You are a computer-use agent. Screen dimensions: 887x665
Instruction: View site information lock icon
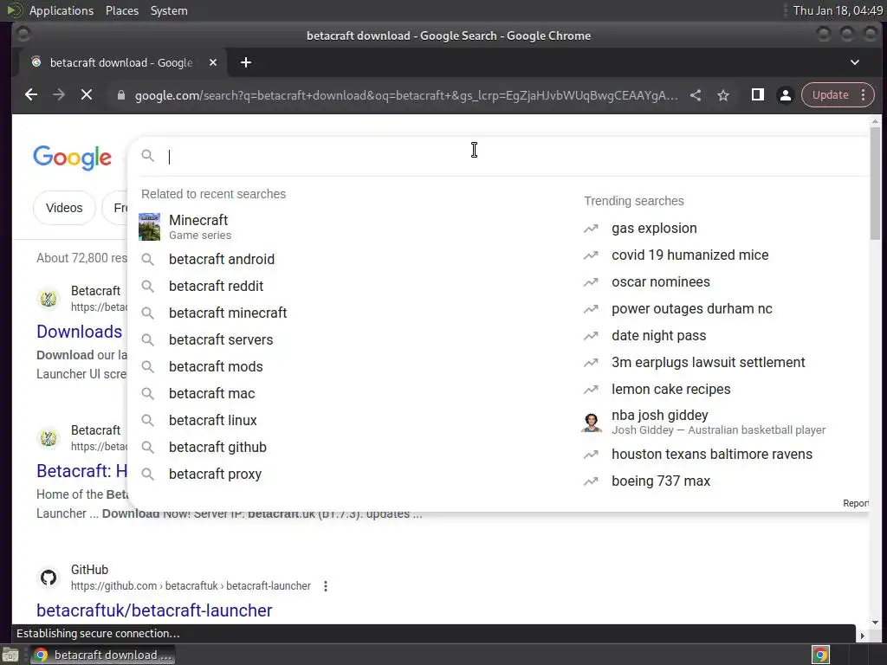tap(121, 95)
